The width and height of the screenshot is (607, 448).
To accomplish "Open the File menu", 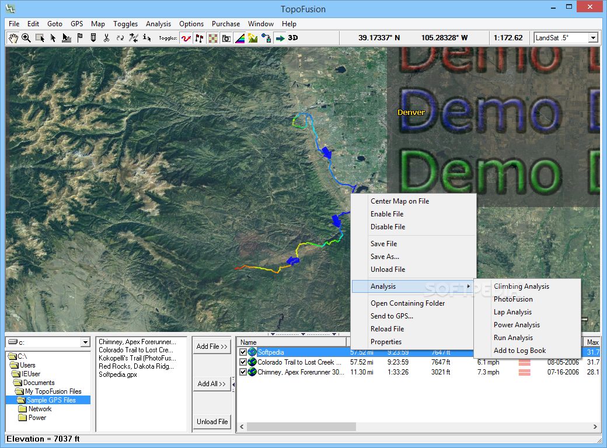I will tap(14, 24).
